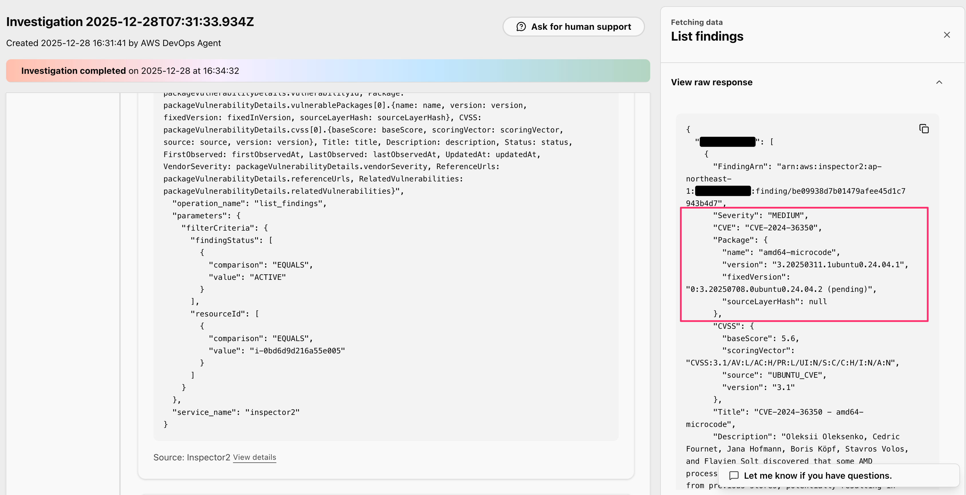Click the redacted account ID in the FindingArn
Viewport: 966px width, 495px height.
point(723,191)
